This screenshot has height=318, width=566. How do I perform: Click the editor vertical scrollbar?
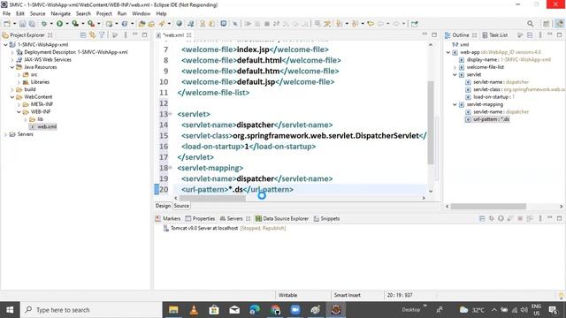pos(431,123)
